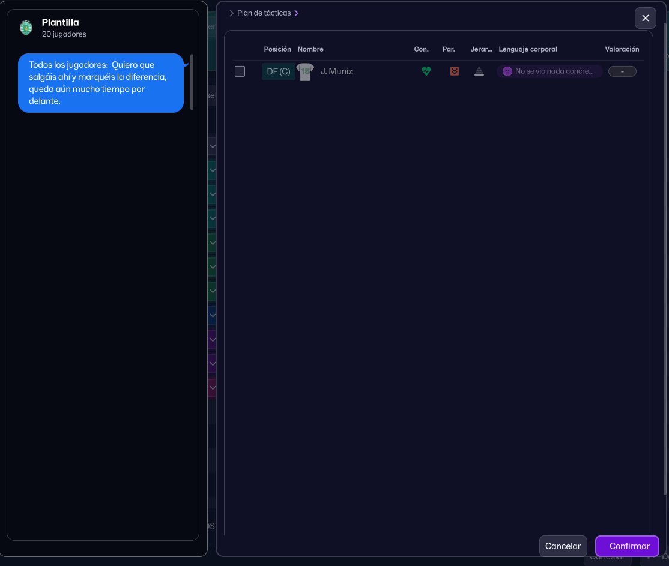The image size is (669, 566).
Task: Click the red match sharpness icon
Action: click(x=455, y=71)
